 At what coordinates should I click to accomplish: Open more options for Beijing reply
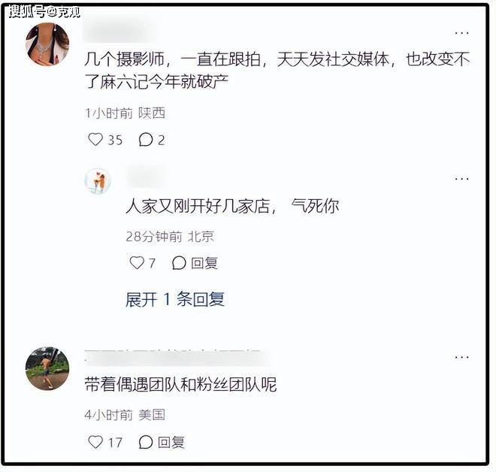coord(461,179)
